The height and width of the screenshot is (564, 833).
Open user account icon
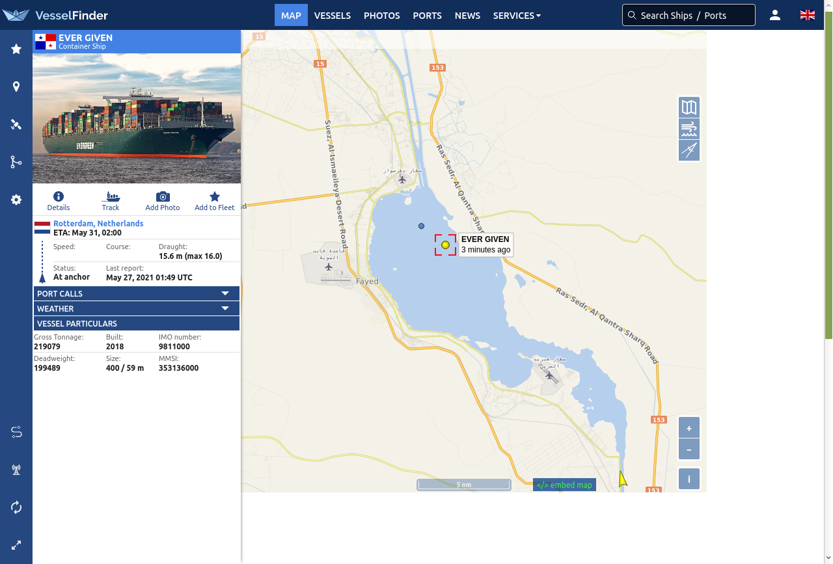[774, 15]
